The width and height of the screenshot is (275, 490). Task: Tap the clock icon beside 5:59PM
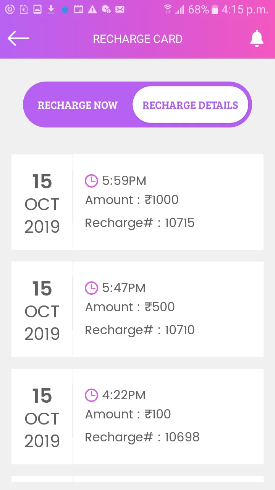[91, 181]
